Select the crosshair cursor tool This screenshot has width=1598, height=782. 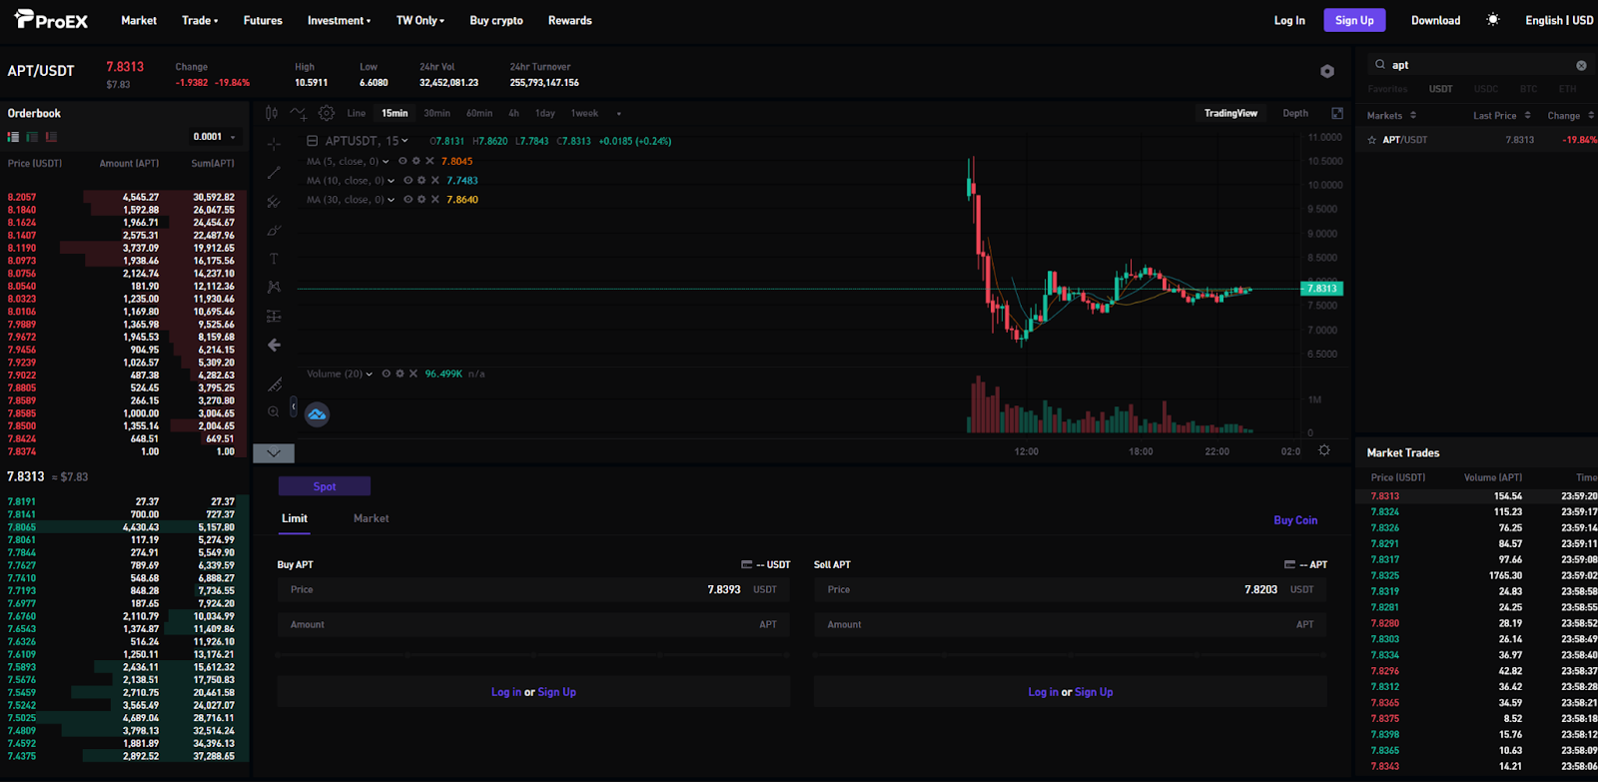(x=274, y=145)
